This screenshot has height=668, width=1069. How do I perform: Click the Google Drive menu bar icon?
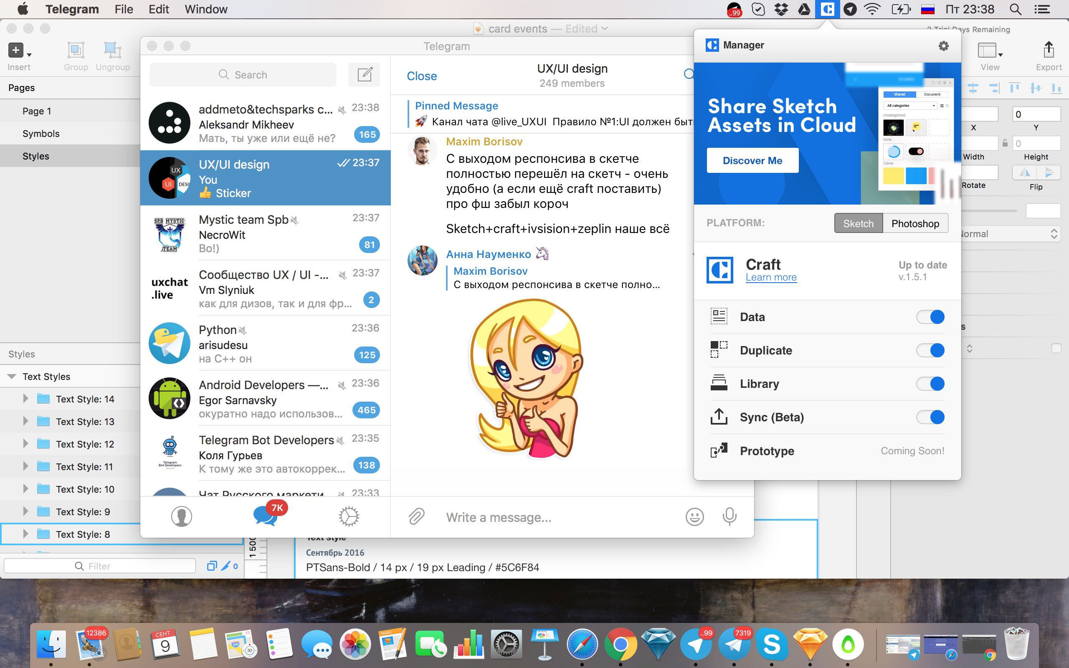[x=804, y=9]
